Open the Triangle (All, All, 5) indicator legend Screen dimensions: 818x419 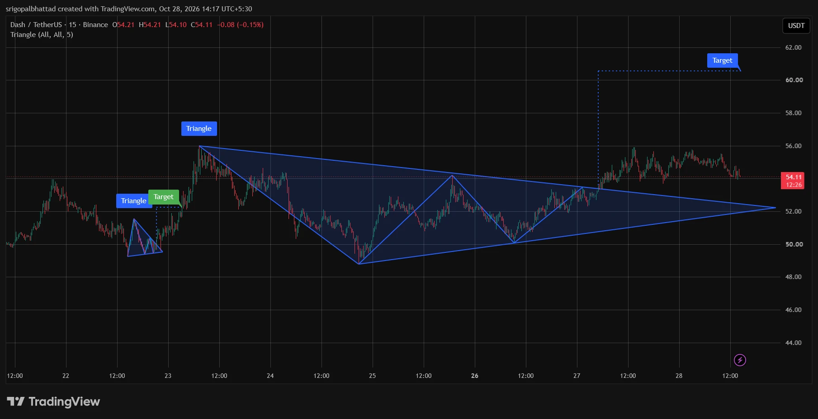click(x=42, y=35)
